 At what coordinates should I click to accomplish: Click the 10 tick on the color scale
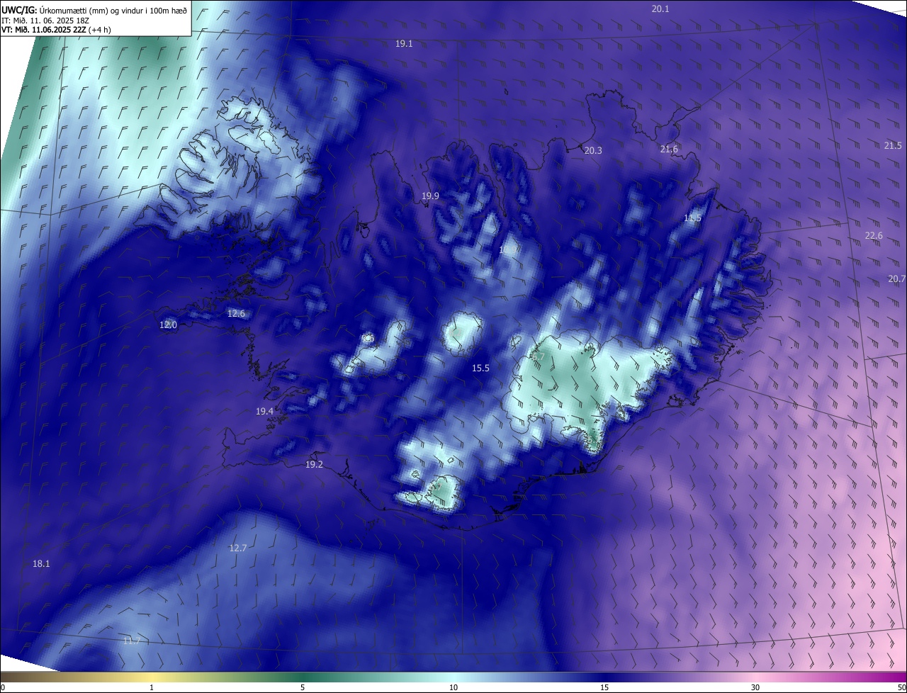click(x=453, y=687)
